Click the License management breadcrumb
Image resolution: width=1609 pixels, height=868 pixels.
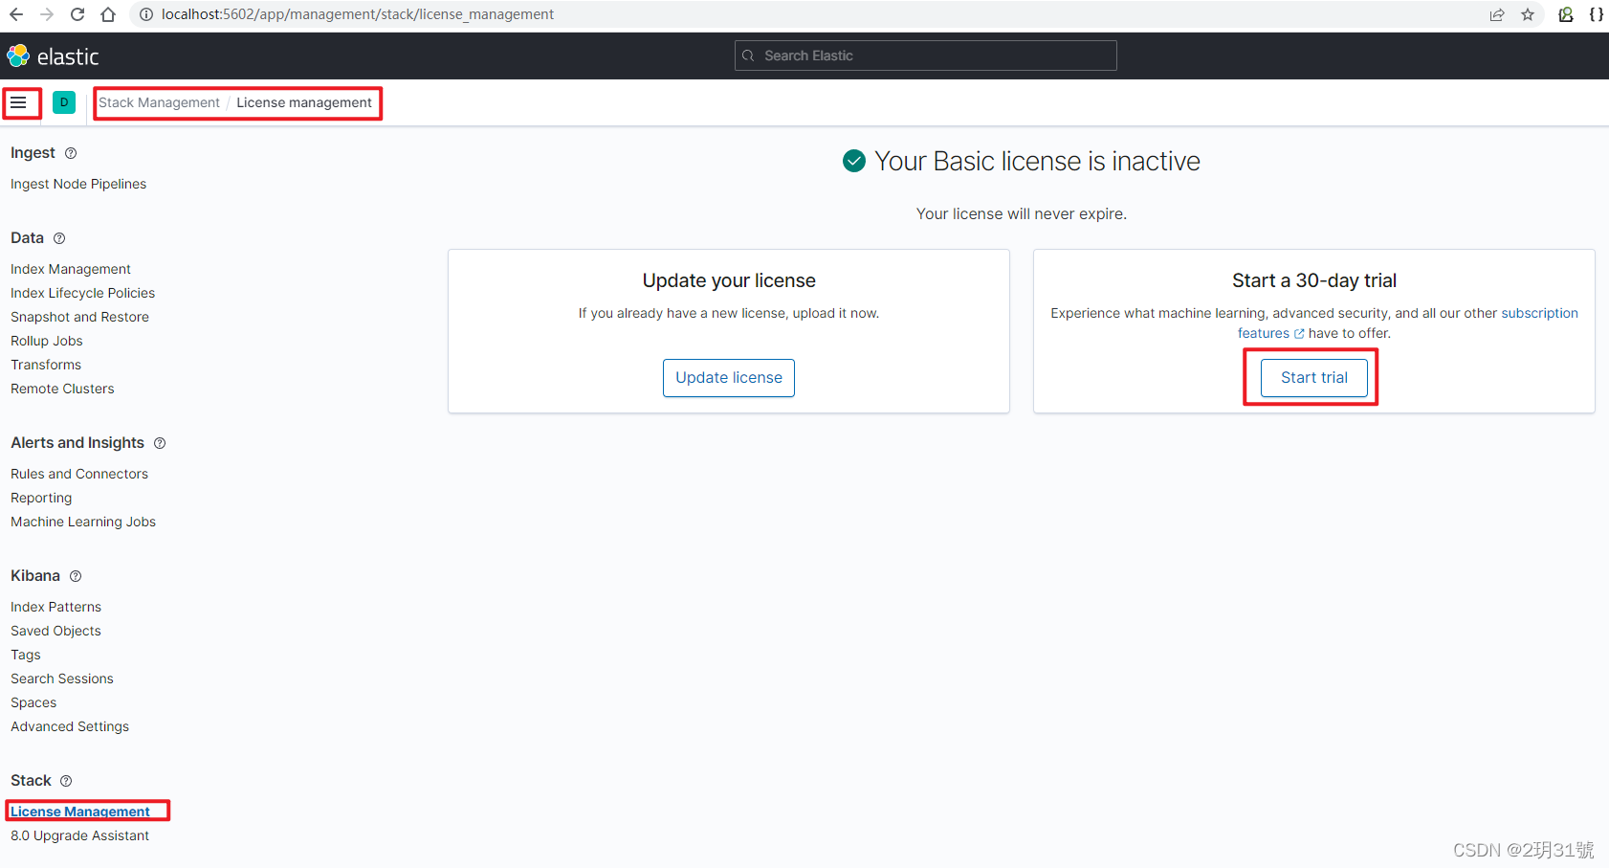pyautogui.click(x=304, y=102)
